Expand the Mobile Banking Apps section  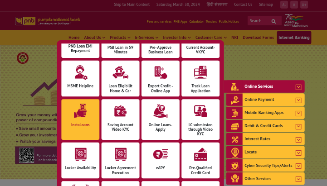(298, 113)
